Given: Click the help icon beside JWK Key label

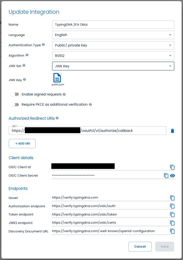Looking at the screenshot, I should [x=24, y=79].
